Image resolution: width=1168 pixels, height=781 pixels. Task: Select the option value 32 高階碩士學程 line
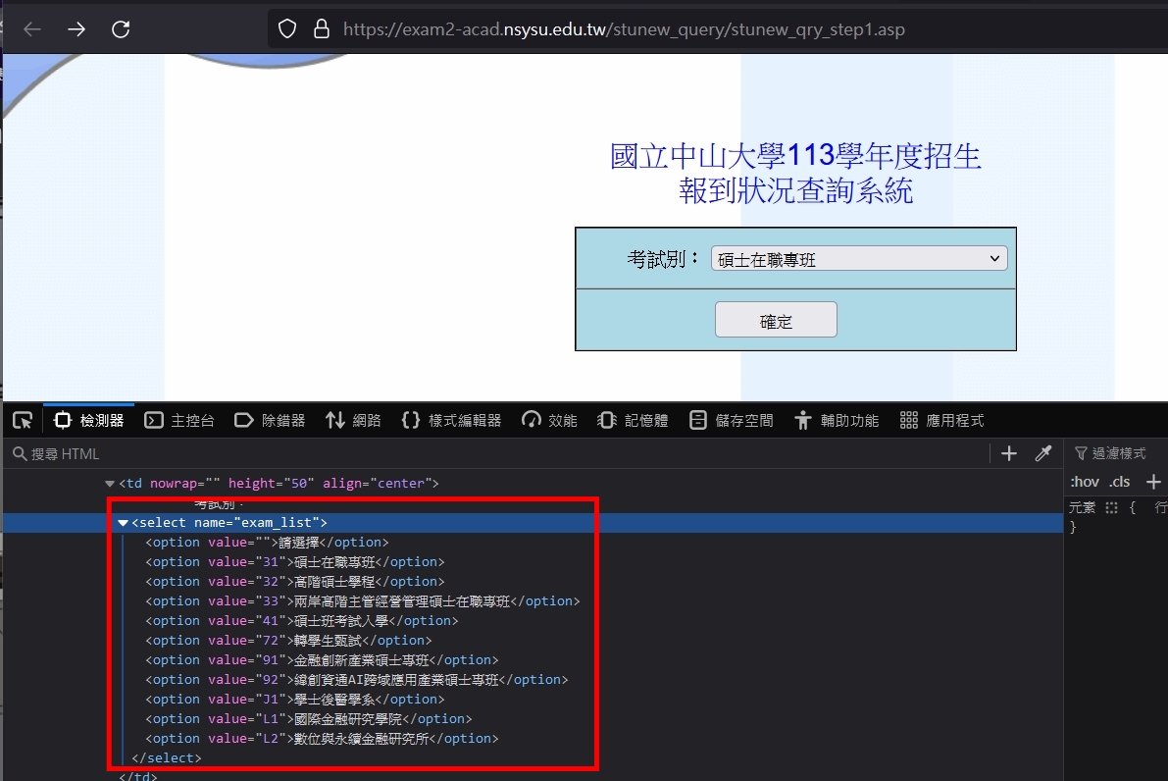pos(295,581)
